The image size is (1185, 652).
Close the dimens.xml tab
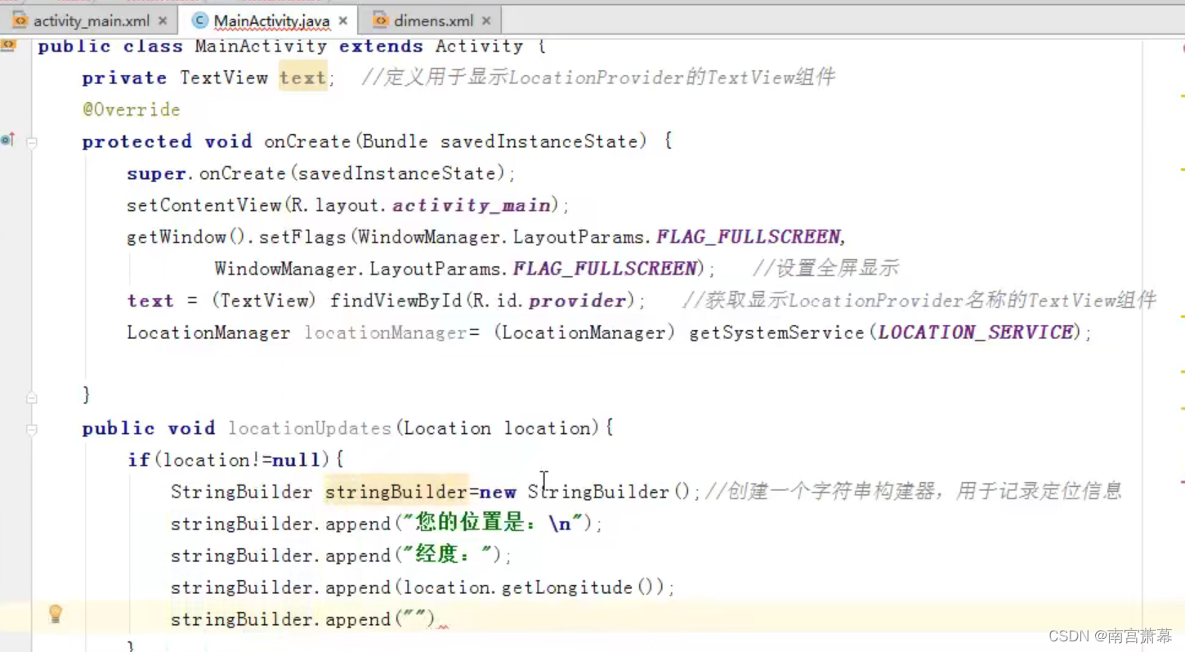[486, 21]
